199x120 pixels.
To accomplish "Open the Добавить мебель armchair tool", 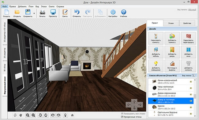I will pyautogui.click(x=156, y=52).
